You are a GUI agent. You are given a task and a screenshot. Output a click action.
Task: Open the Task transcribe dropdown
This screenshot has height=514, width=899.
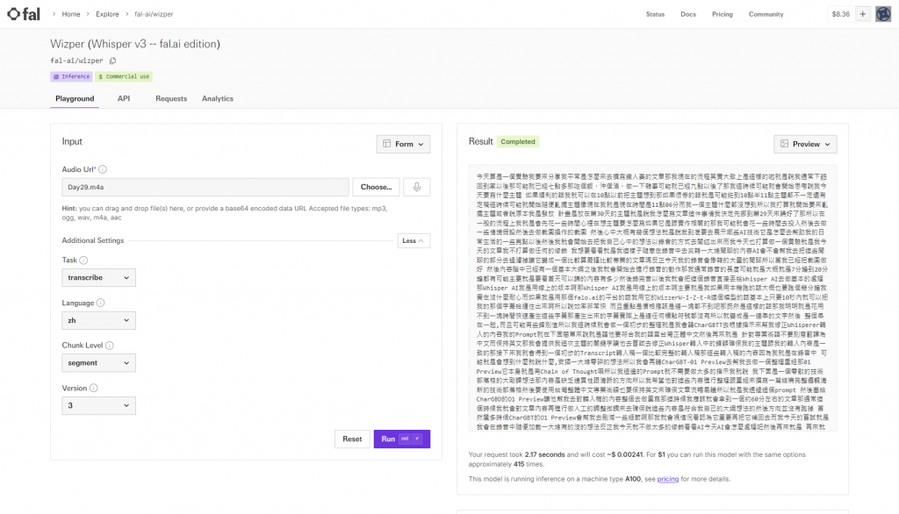[x=98, y=277]
